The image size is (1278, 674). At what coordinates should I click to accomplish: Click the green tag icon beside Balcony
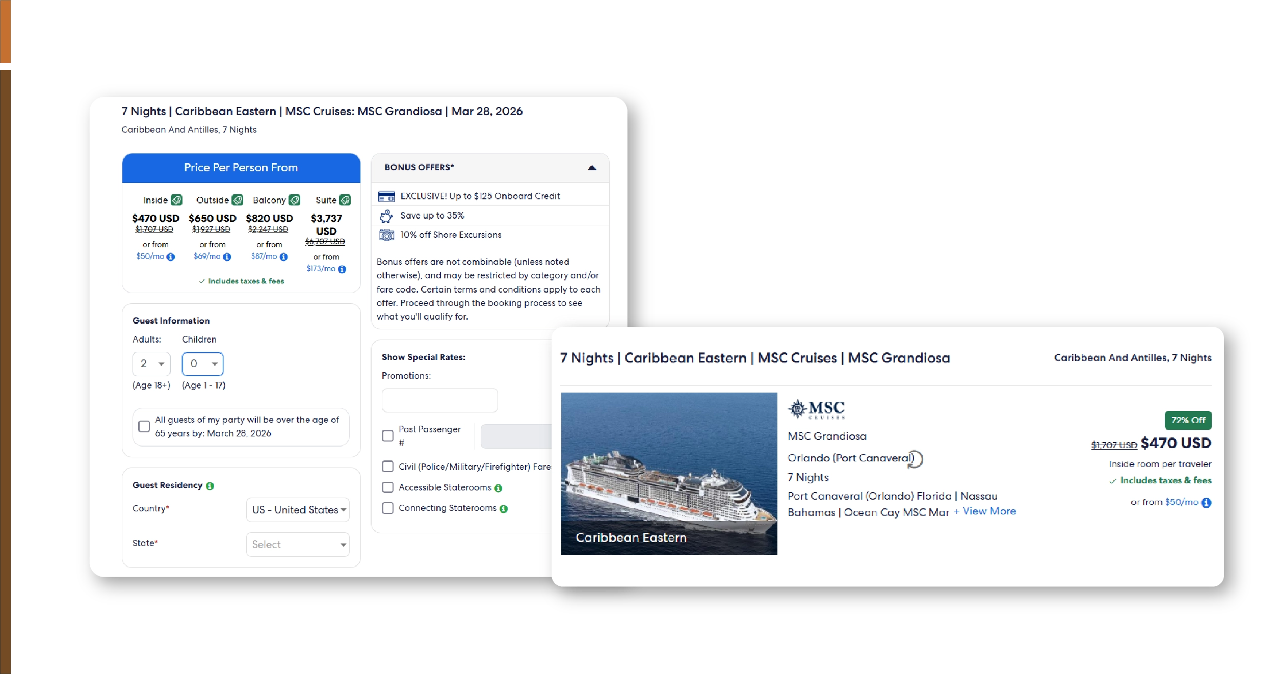point(294,200)
